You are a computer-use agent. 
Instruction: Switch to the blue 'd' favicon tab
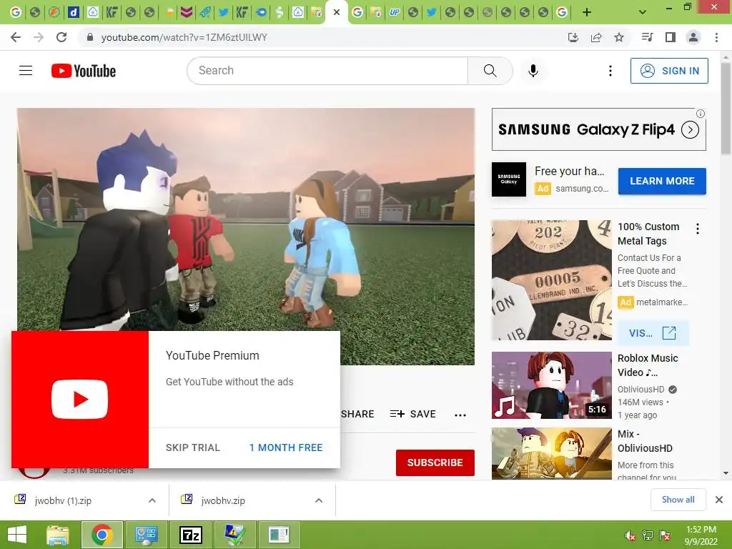point(74,12)
